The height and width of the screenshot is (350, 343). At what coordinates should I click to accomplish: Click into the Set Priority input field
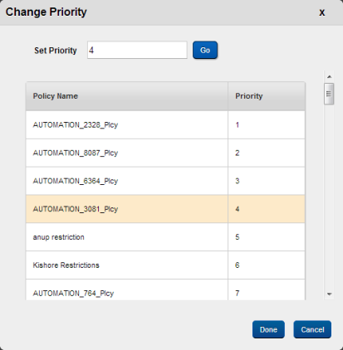[x=137, y=50]
